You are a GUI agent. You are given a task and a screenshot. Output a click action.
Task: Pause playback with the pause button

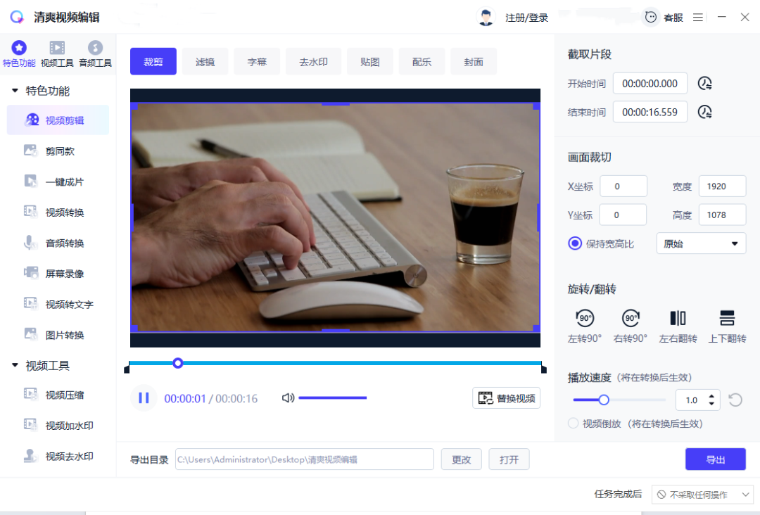tap(143, 398)
